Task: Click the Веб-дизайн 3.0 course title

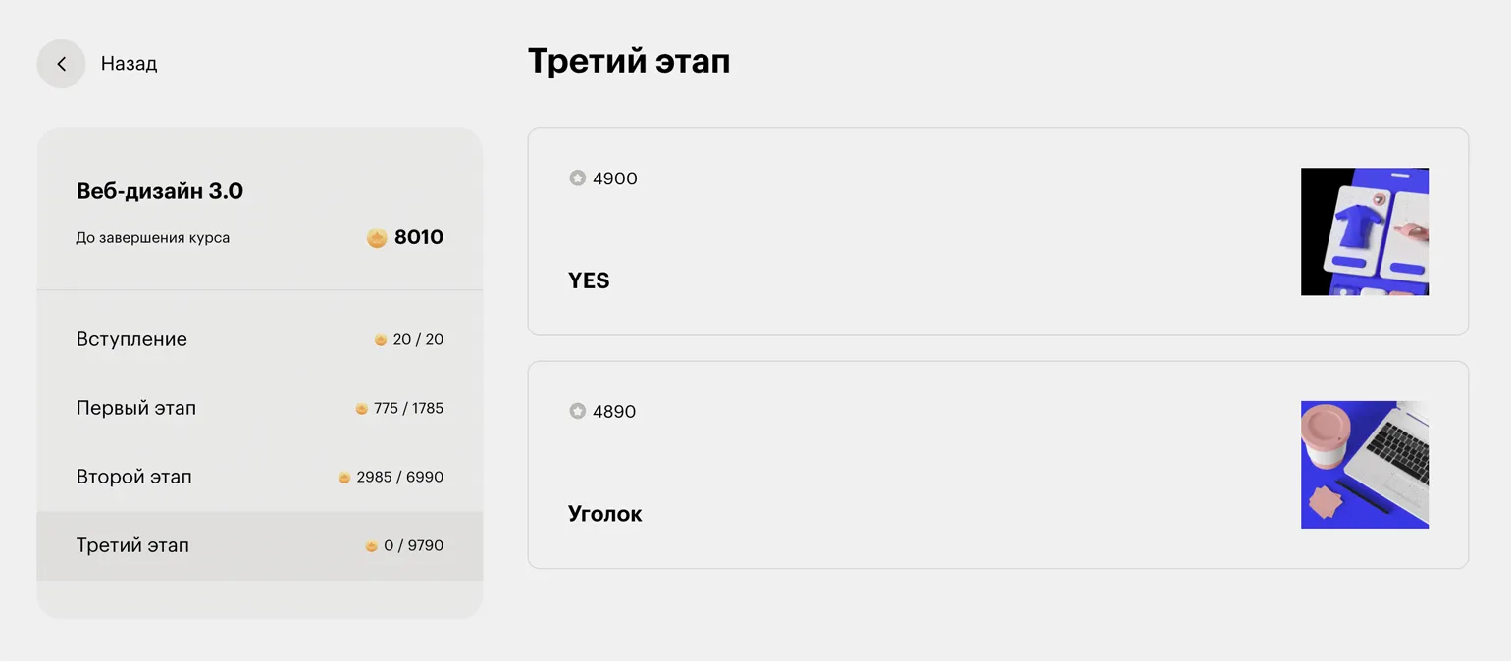Action: tap(160, 191)
